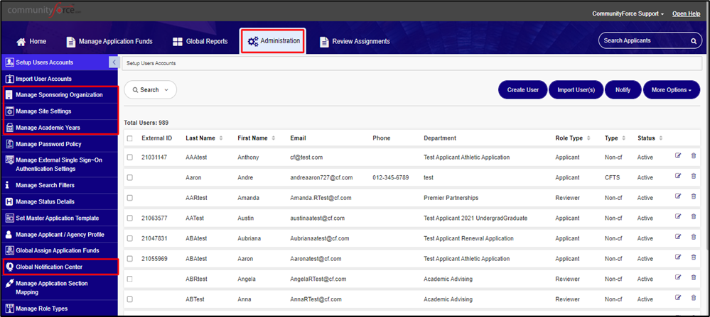Open Manage Sponsoring Organization link

click(59, 95)
